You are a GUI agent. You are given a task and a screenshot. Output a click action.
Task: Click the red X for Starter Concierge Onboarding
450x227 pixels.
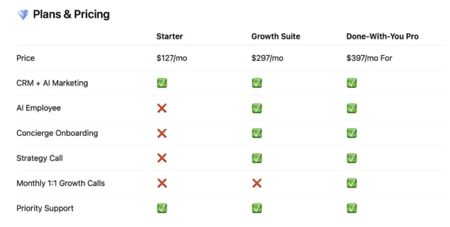pos(162,133)
